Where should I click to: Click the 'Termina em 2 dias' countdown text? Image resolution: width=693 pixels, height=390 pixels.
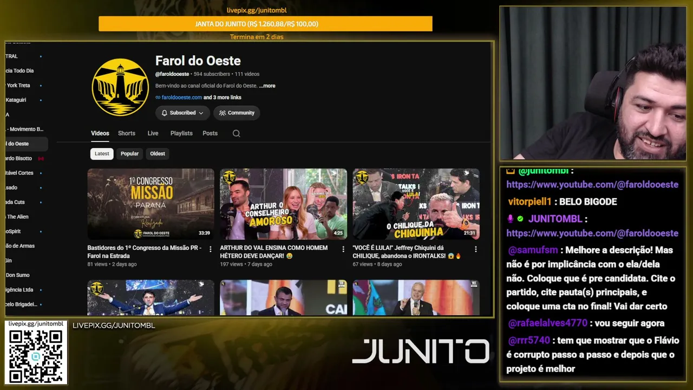[257, 37]
